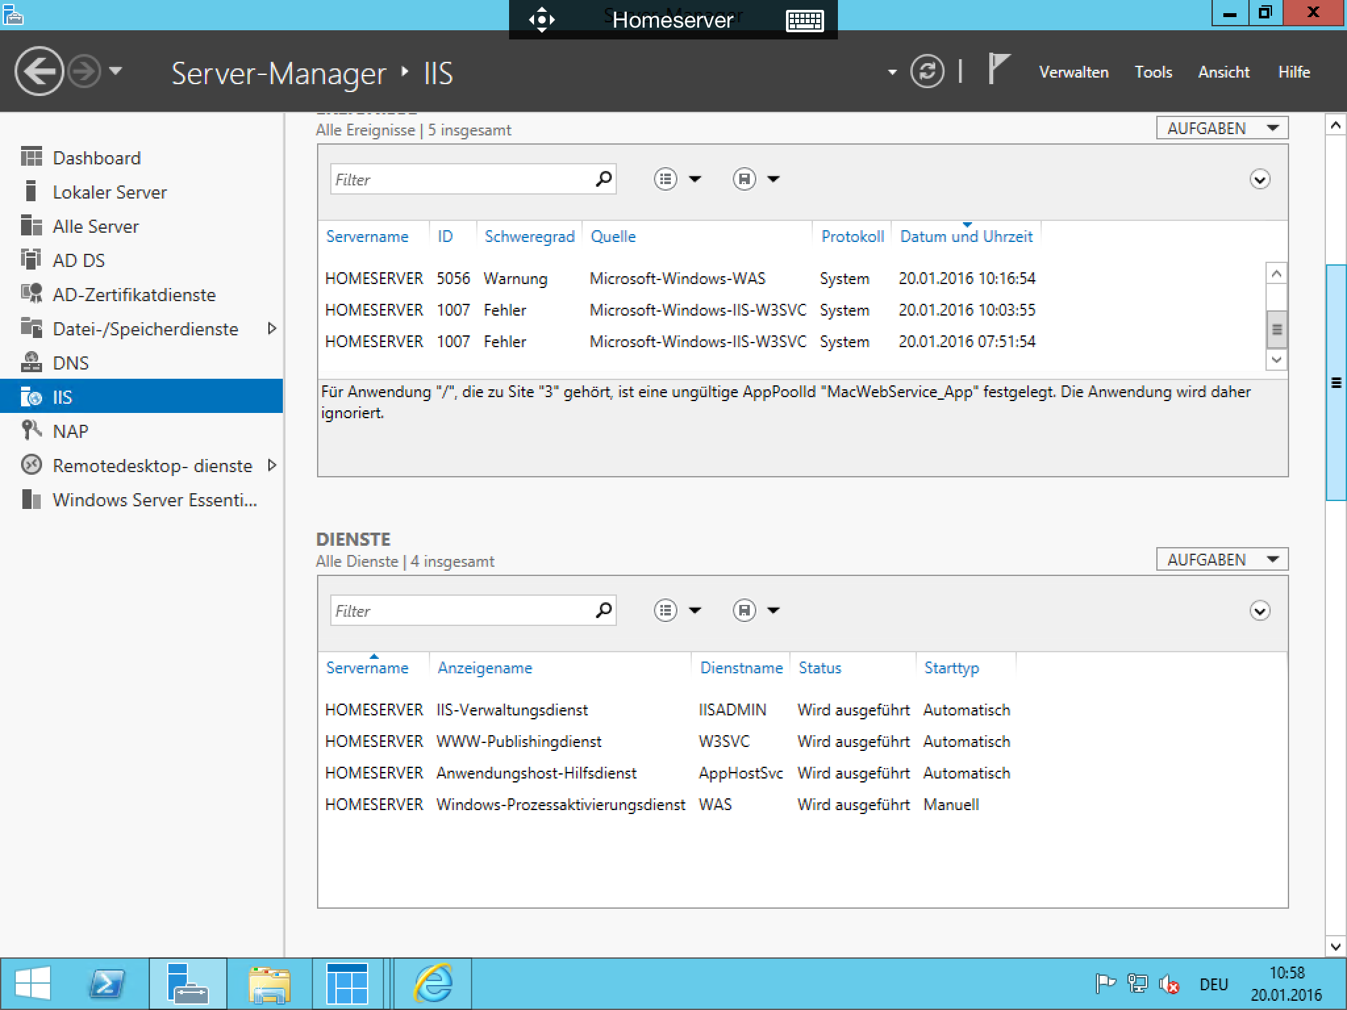This screenshot has width=1347, height=1010.
Task: Click the DNS sidebar icon
Action: pyautogui.click(x=31, y=362)
